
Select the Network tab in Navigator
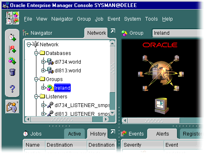click(x=96, y=33)
